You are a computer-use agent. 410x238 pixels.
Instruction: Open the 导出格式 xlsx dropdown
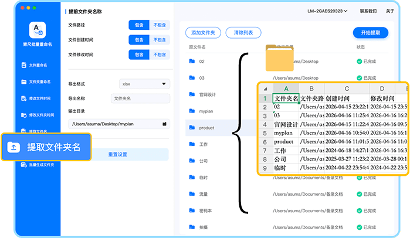click(144, 84)
